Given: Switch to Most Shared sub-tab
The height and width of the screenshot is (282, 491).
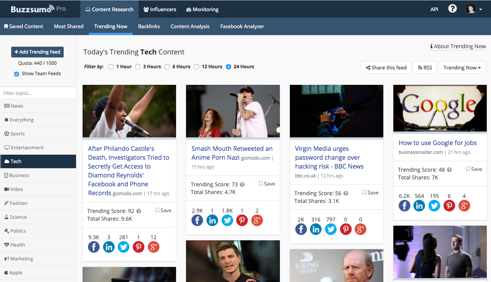Looking at the screenshot, I should tap(69, 26).
